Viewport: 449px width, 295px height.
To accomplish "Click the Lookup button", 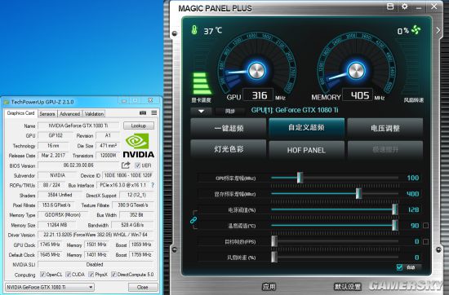I will tap(139, 125).
